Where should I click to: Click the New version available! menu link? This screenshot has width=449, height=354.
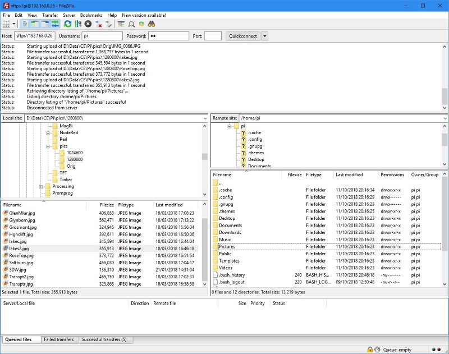(144, 15)
